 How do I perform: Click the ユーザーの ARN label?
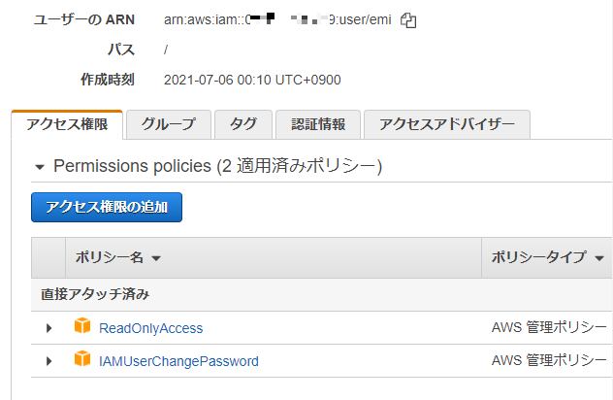pyautogui.click(x=84, y=19)
